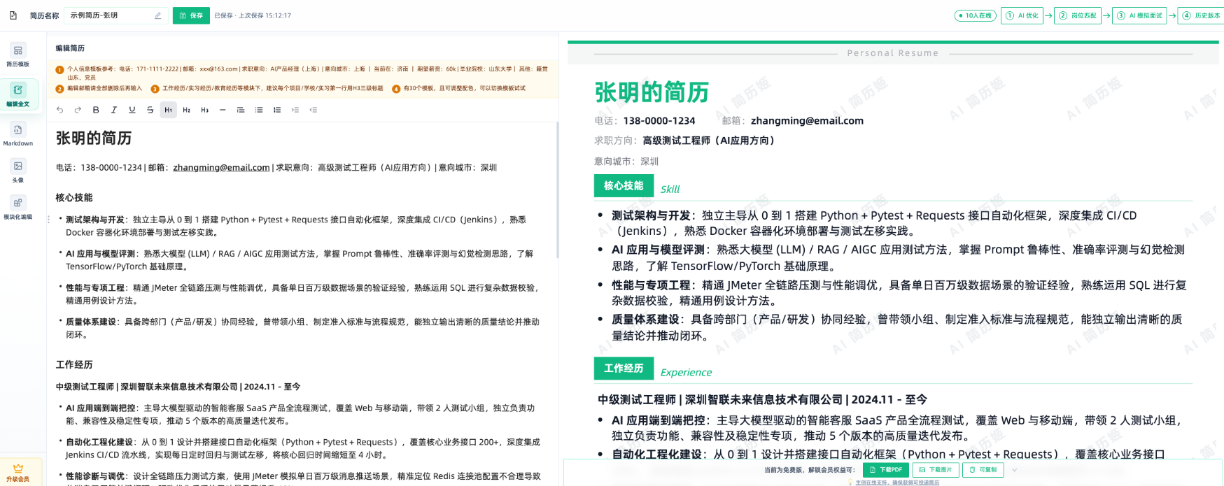Image resolution: width=1224 pixels, height=486 pixels.
Task: Click the editor's vertical scrollbar
Action: click(557, 190)
